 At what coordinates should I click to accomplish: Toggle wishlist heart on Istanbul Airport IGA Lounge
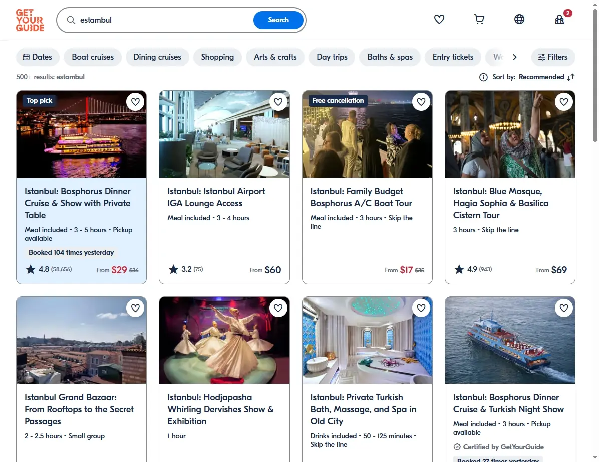pos(278,102)
